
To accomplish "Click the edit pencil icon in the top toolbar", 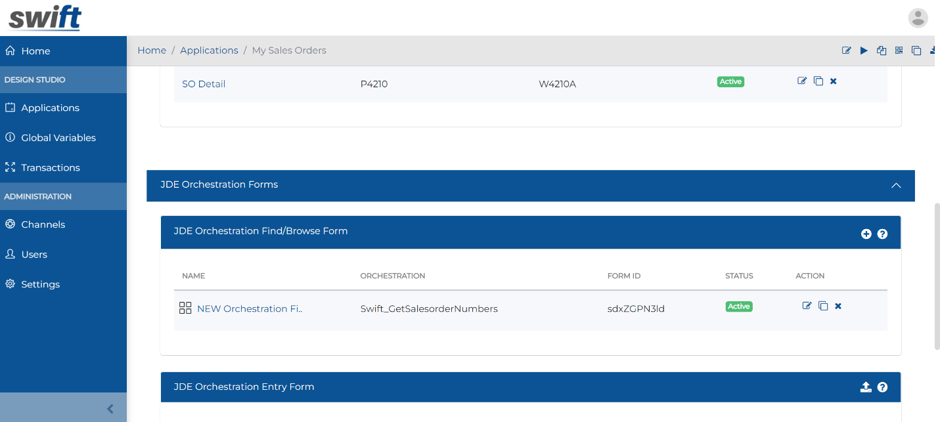I will (x=846, y=50).
